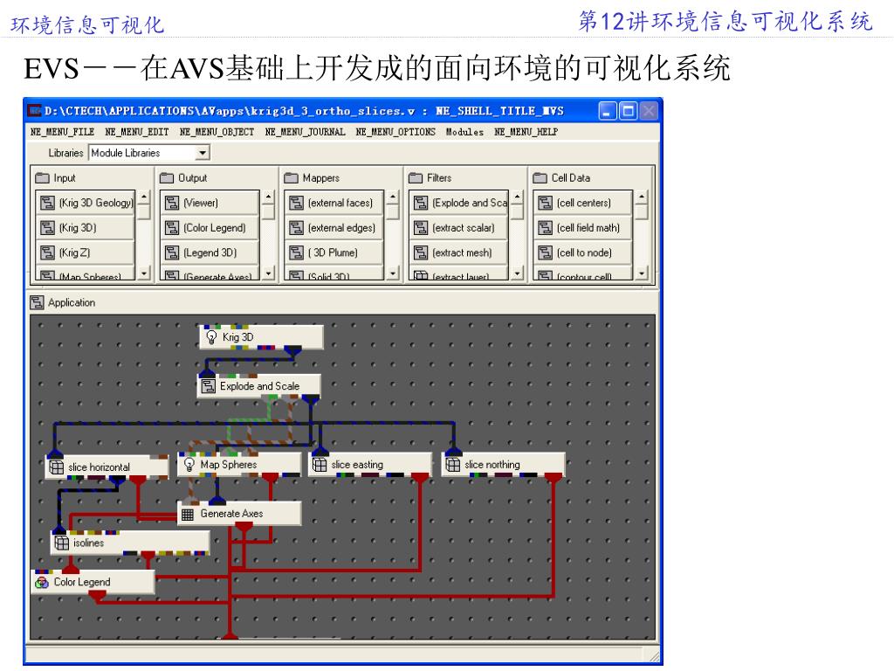Select the Krig 3D network node
This screenshot has height=671, width=894.
[262, 337]
